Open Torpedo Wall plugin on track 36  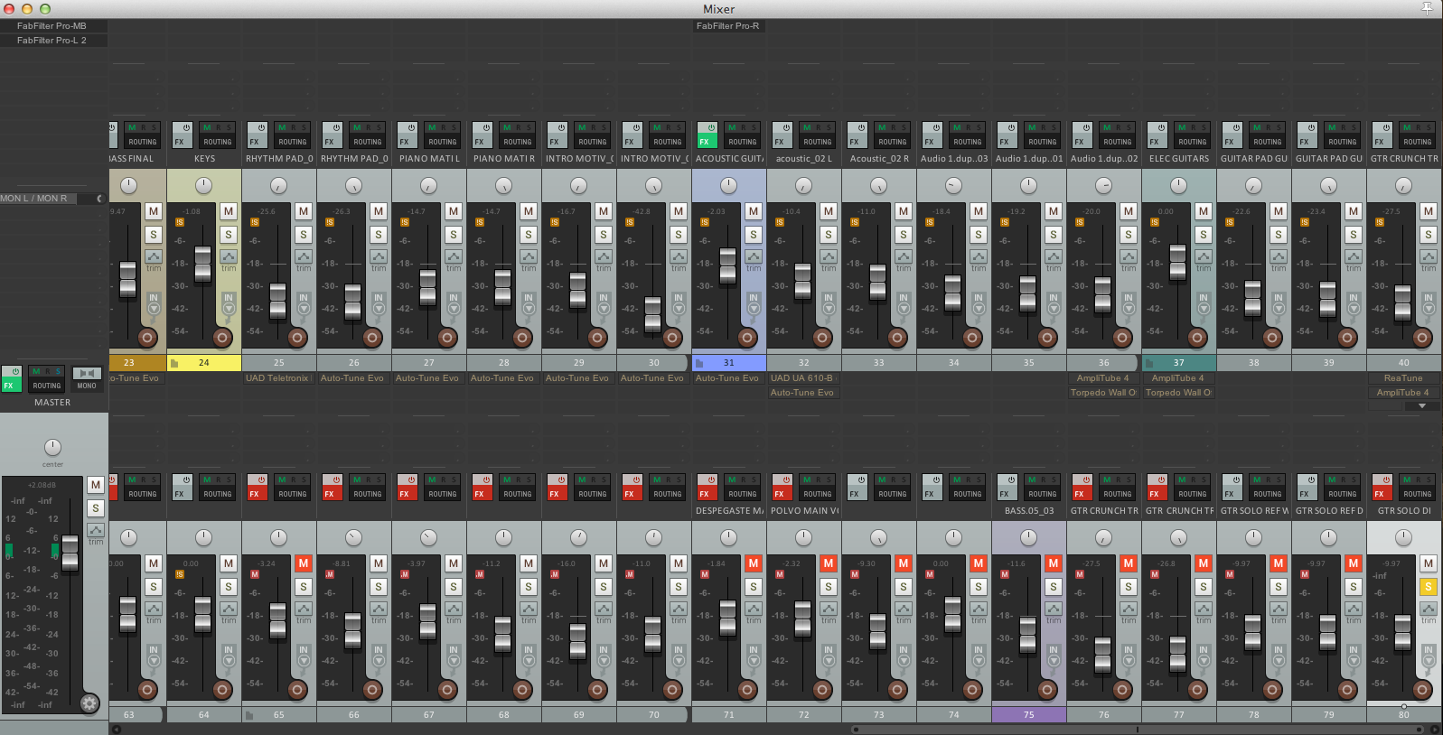(x=1103, y=393)
